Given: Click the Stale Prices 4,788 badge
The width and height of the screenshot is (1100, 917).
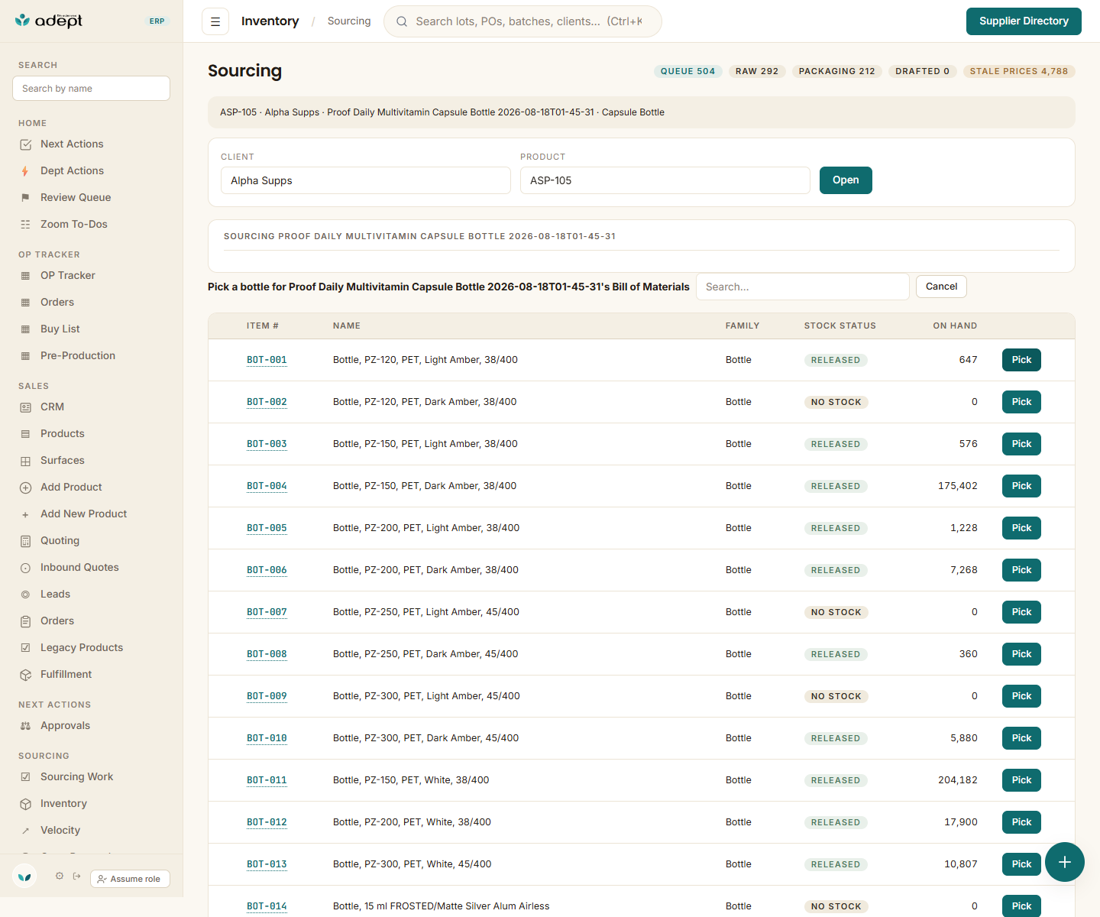Looking at the screenshot, I should point(1019,71).
